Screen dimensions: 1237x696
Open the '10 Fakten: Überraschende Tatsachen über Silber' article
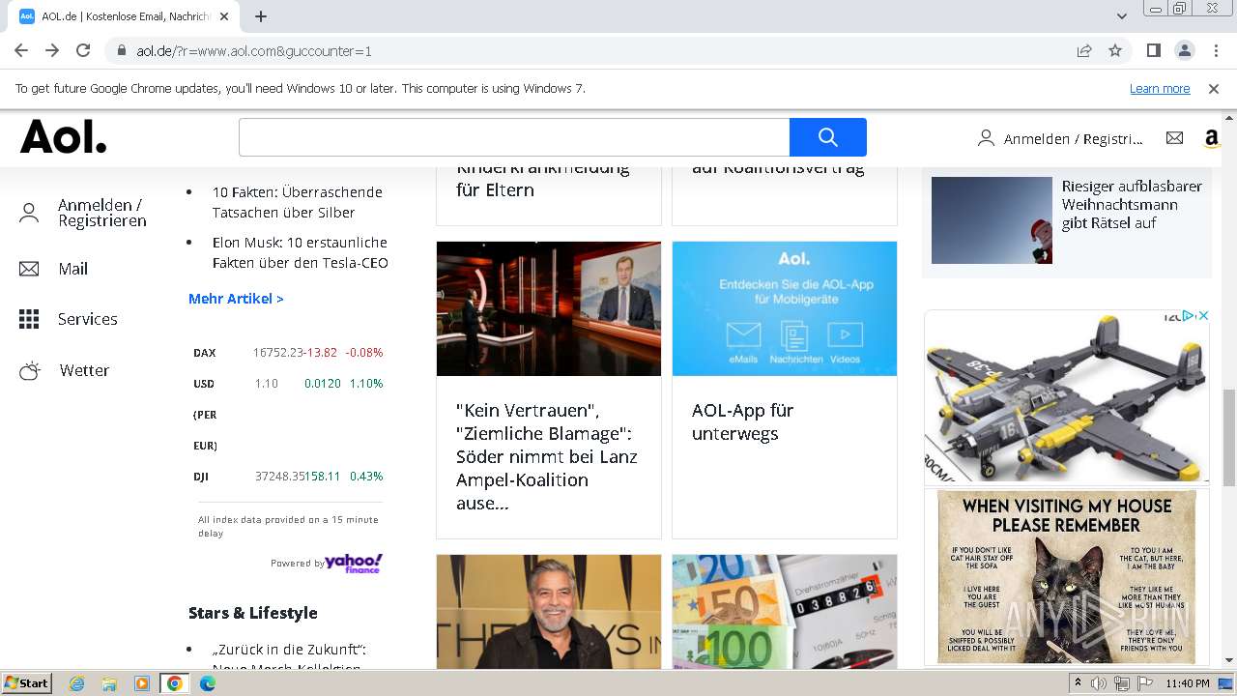click(x=298, y=202)
